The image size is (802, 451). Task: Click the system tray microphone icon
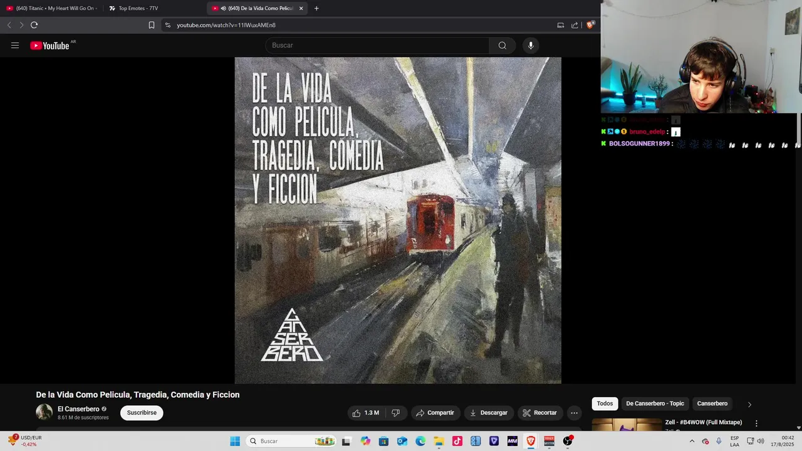coord(719,441)
